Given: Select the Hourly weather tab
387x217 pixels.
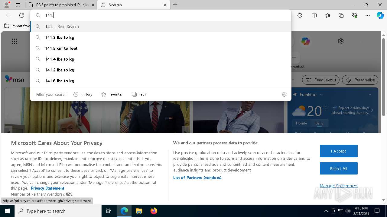Looking at the screenshot, I should point(301,123).
